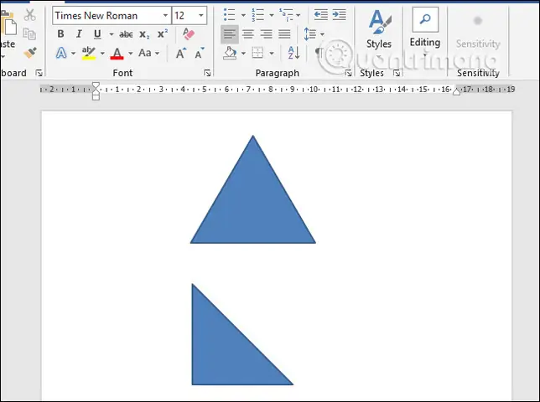
Task: Open Shading color dropdown arrow
Action: coord(243,54)
